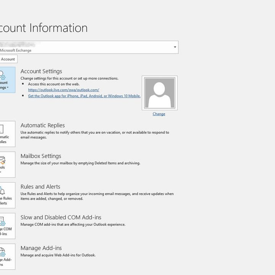Viewport: 275px width, 275px height.
Task: Click the Account Information page title
Action: pyautogui.click(x=44, y=28)
